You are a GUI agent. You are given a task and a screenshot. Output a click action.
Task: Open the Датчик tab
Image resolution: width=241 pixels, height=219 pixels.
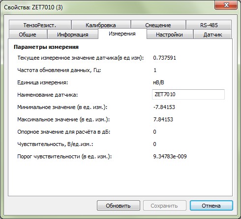[212, 34]
